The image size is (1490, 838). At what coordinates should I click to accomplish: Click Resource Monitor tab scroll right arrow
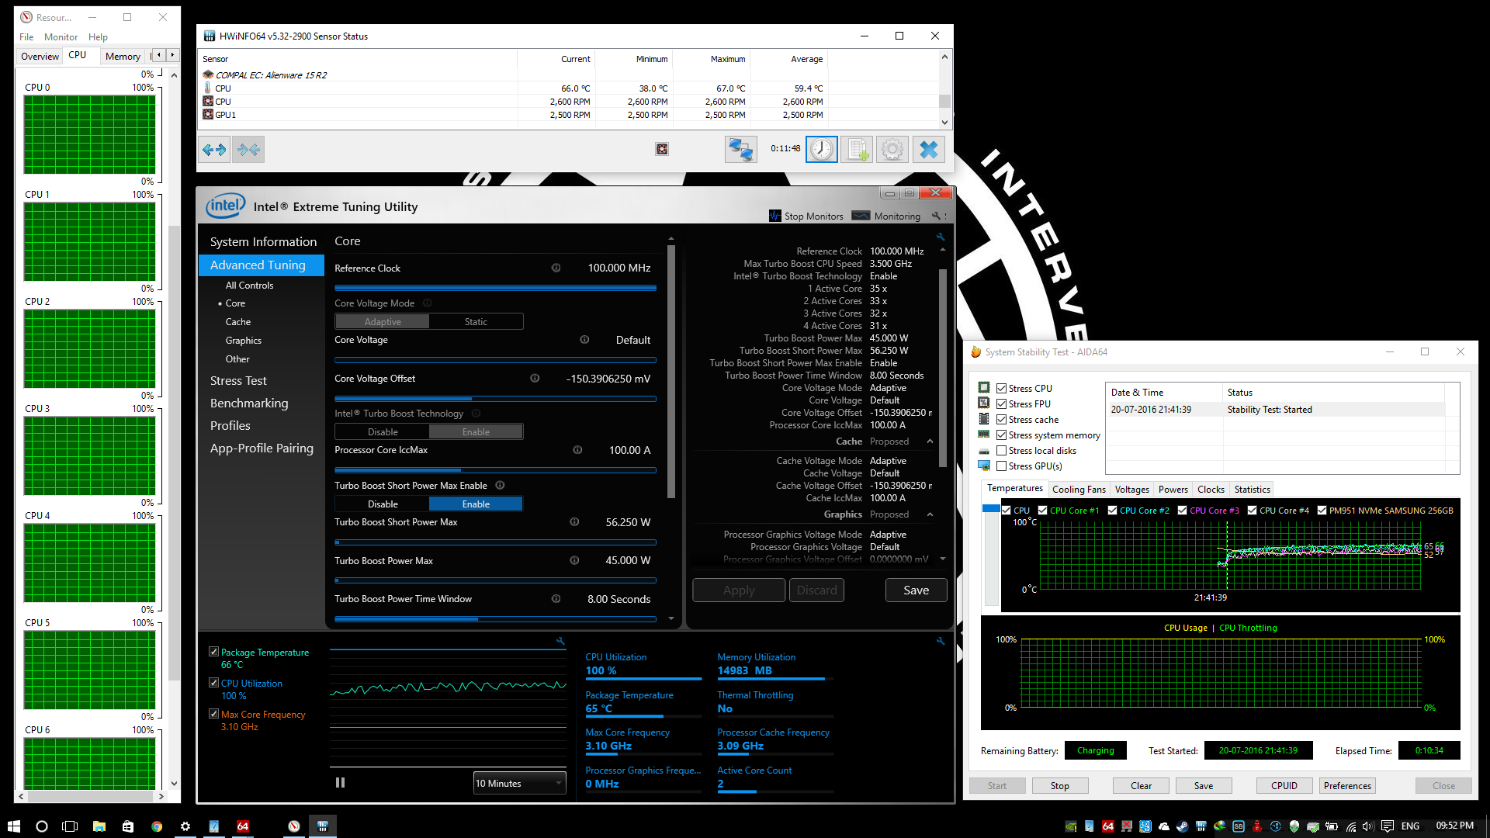(172, 55)
